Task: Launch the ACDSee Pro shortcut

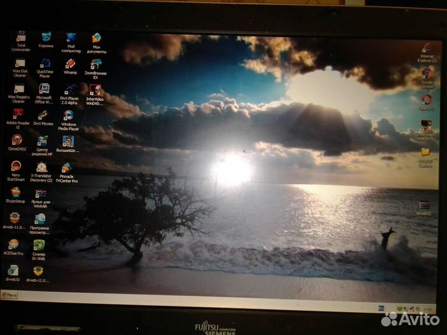Action: 14,247
